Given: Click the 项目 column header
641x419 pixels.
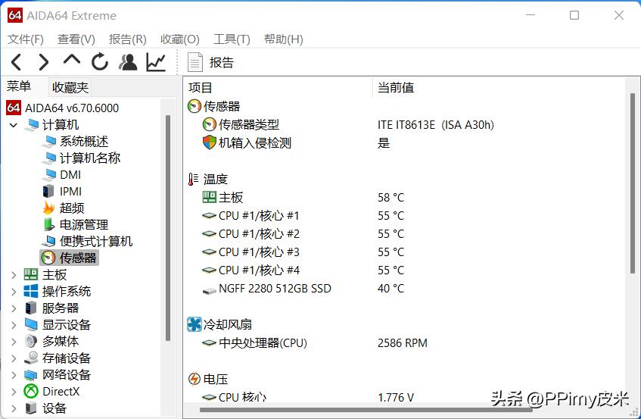Looking at the screenshot, I should pos(200,88).
